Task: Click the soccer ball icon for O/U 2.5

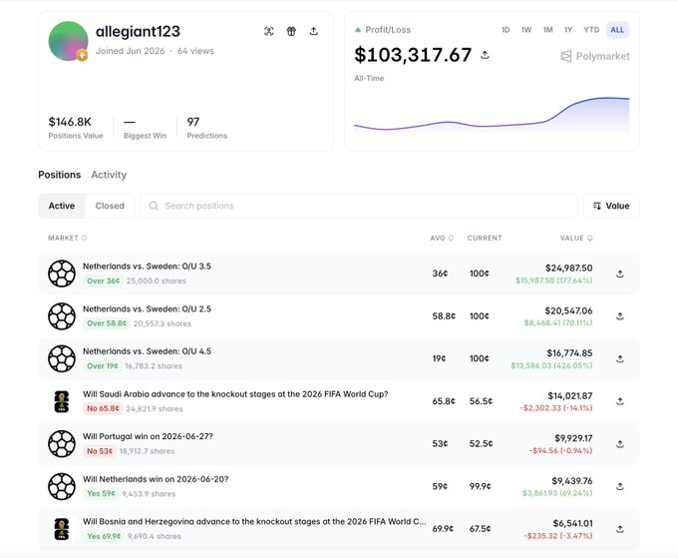Action: 62,316
